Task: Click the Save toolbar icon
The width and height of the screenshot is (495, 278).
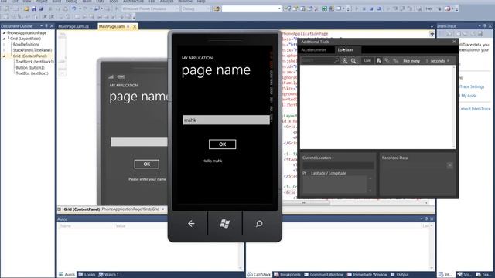Action: pyautogui.click(x=34, y=8)
